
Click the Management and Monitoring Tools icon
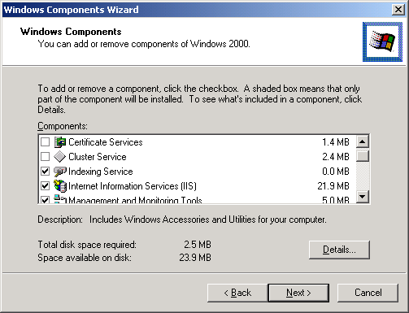60,199
